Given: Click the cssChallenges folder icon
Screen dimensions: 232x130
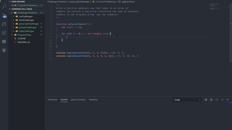Looking at the screenshot, I should [17, 16].
